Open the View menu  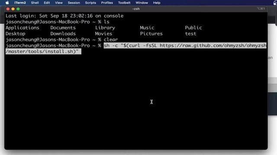59,3
